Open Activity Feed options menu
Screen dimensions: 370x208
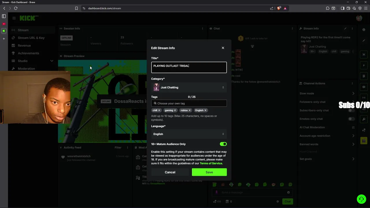127,148
